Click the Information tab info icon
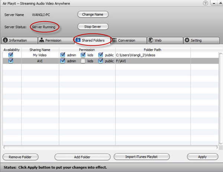This screenshot has width=223, height=172. click(6, 40)
